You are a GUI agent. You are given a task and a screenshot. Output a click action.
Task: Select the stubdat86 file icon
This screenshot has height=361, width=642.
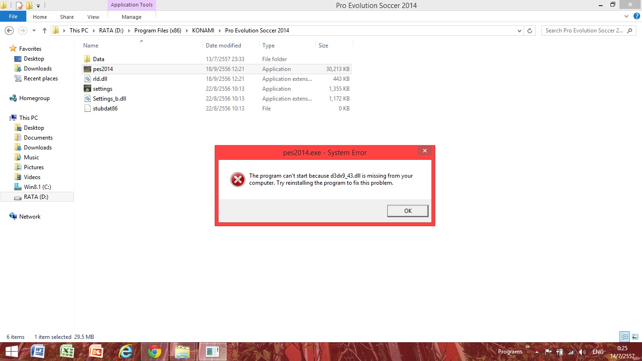tap(87, 109)
